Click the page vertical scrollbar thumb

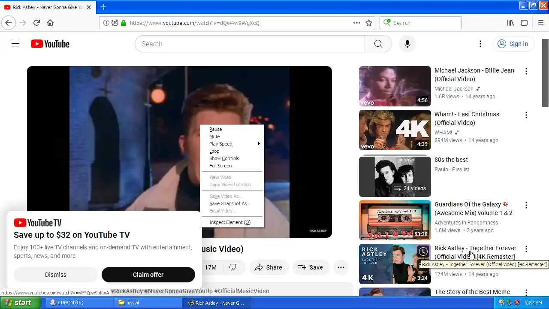pos(545,73)
